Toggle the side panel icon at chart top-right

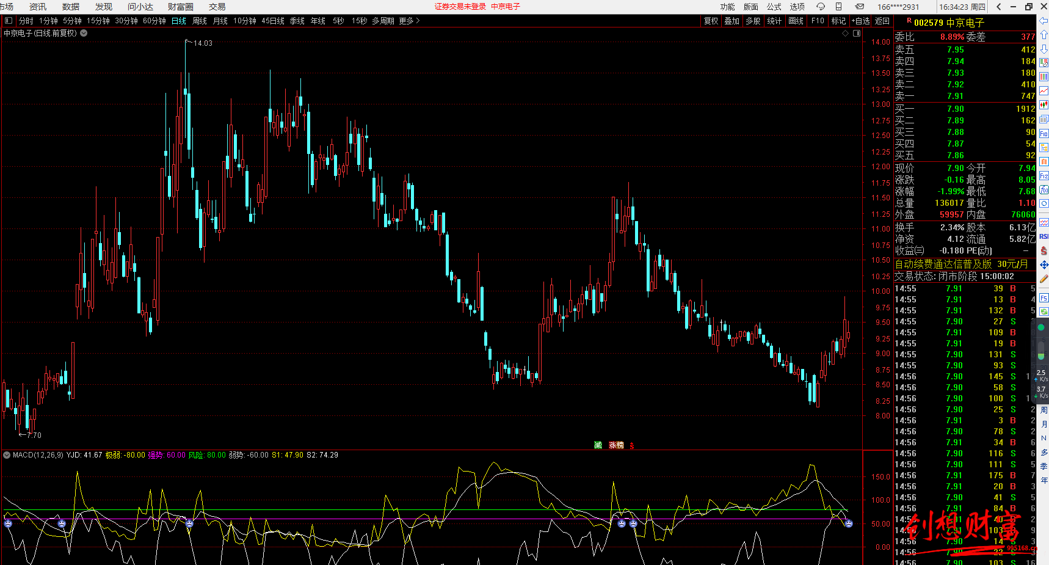click(857, 33)
